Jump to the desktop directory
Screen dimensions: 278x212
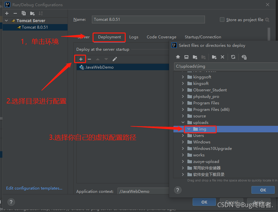(x=186, y=57)
